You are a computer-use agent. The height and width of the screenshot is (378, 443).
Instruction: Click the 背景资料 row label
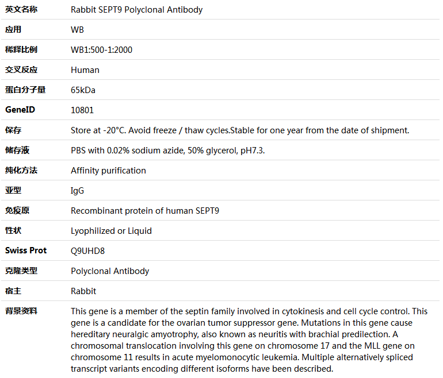pyautogui.click(x=21, y=311)
